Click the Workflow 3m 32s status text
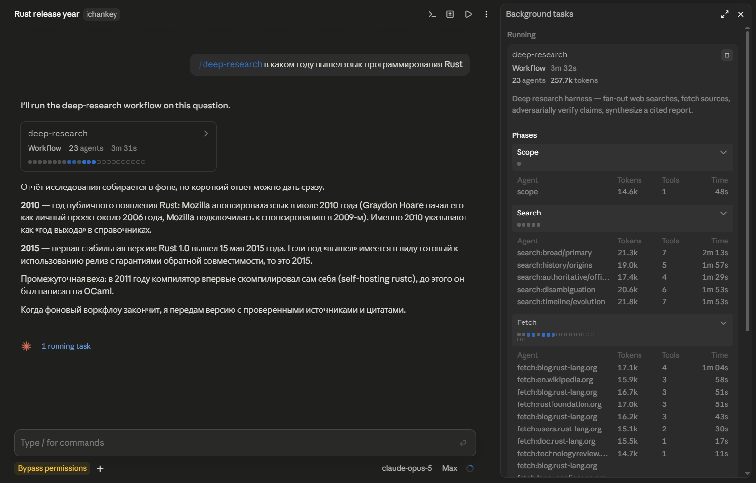 [x=544, y=68]
